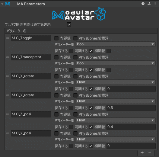Screen dimensions: 159x157
Task: Open パラメーター型 dropdown for M.C_Tranceprent
Action: point(116,63)
